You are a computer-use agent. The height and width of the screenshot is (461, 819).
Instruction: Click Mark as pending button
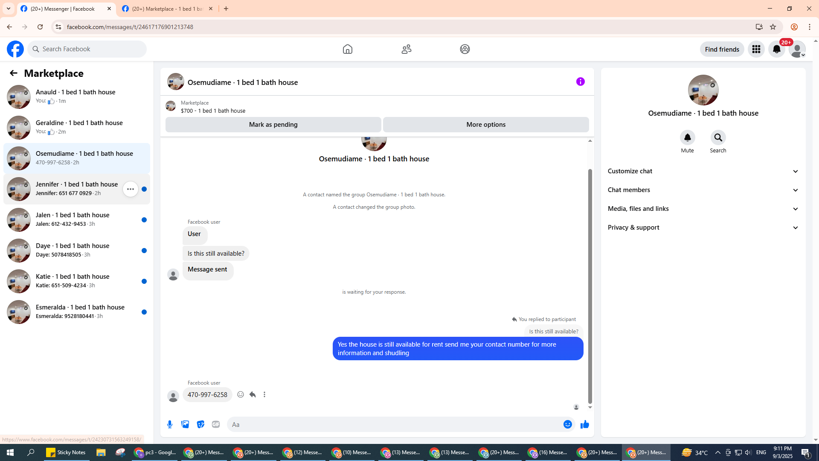[273, 125]
